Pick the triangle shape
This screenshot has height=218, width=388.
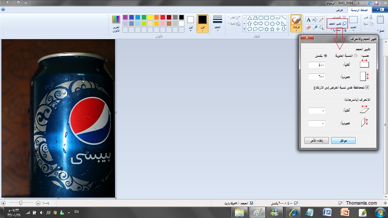click(250, 18)
